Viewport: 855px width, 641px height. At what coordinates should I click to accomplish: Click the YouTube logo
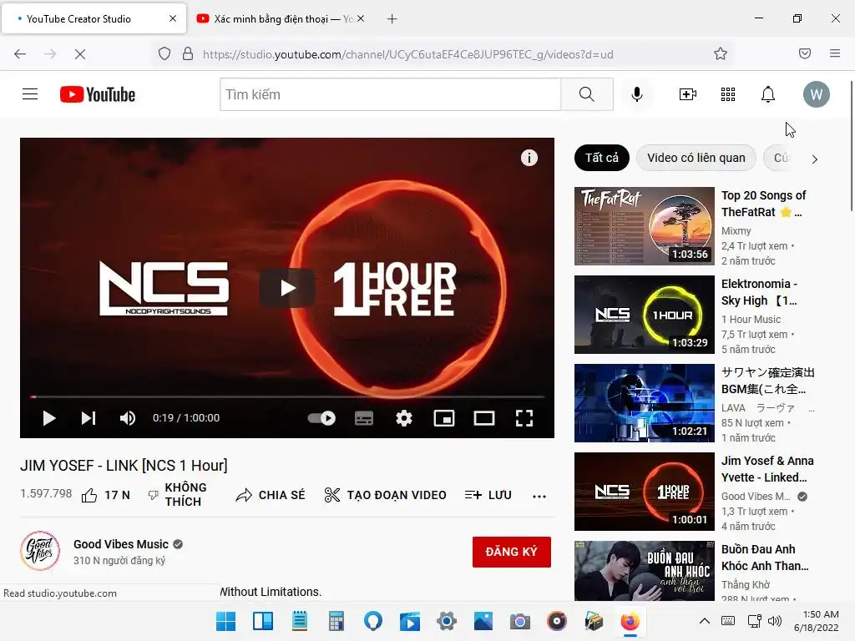click(98, 94)
